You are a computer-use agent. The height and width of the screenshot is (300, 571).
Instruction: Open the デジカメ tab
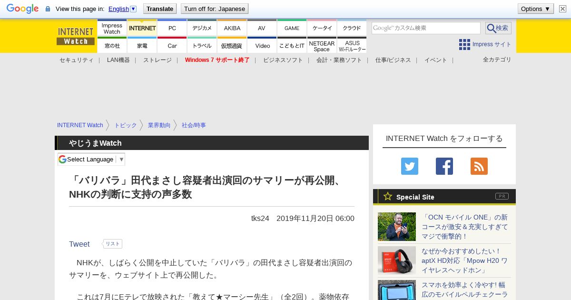coord(202,28)
